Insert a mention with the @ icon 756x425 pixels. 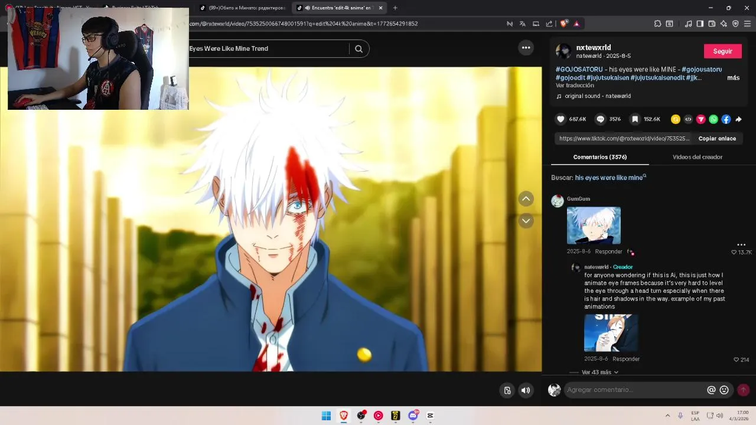pyautogui.click(x=711, y=390)
